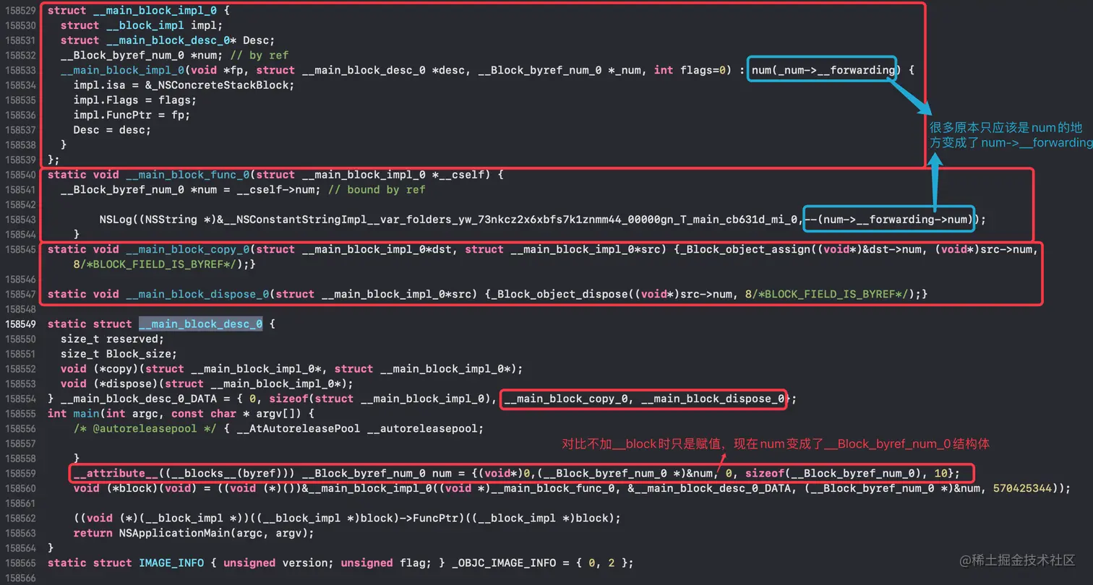Click line number 158529 in the gutter
Screen dimensions: 1093x585
pyautogui.click(x=20, y=11)
